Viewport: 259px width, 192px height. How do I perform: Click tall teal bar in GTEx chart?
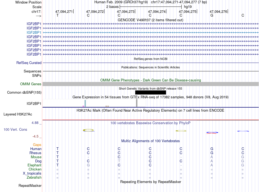pos(85,103)
